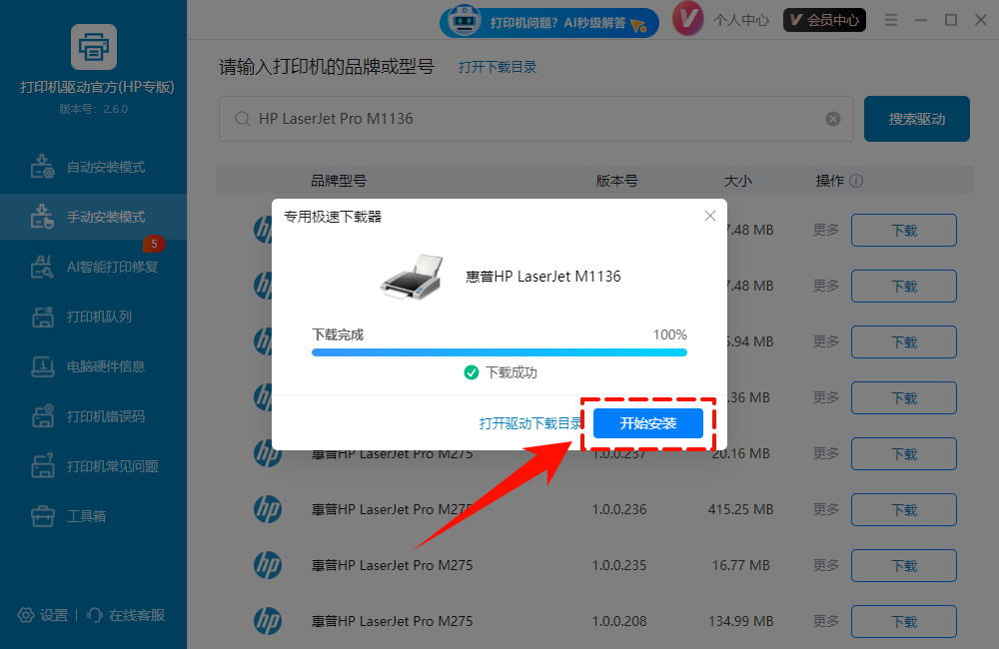
Task: Ask 打印机问题 AI秒级解答 at the top
Action: pyautogui.click(x=548, y=22)
